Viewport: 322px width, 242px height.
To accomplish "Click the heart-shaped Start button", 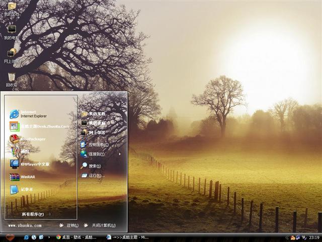I will tap(10, 236).
